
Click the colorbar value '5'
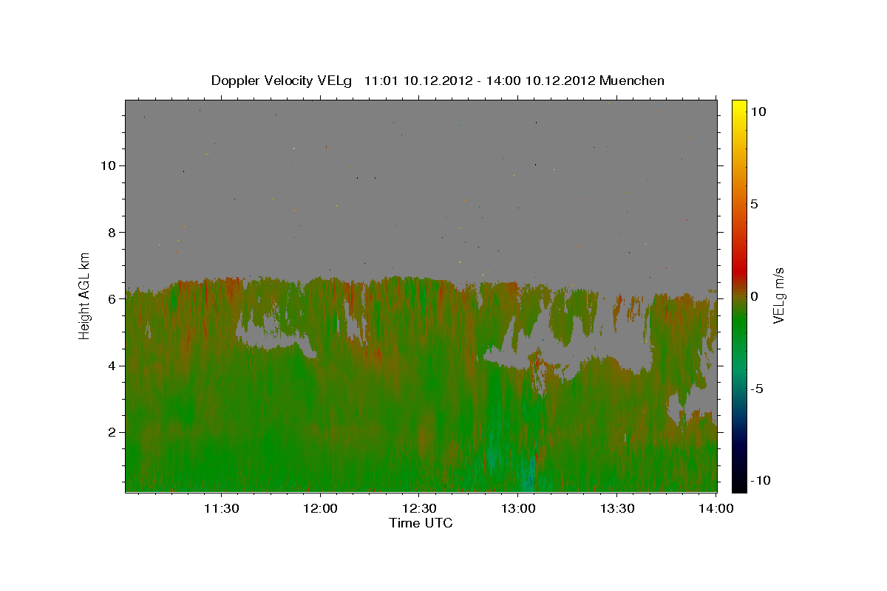[754, 204]
